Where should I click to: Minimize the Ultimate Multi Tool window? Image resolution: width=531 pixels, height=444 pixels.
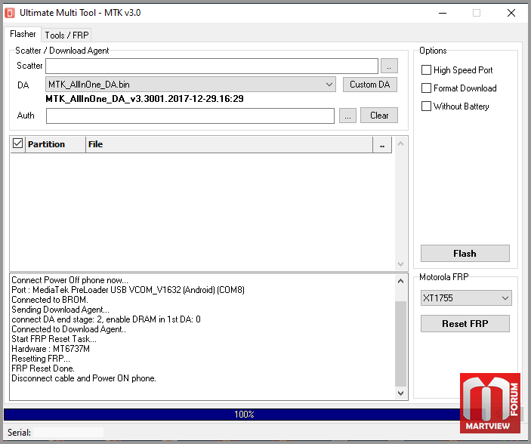443,13
